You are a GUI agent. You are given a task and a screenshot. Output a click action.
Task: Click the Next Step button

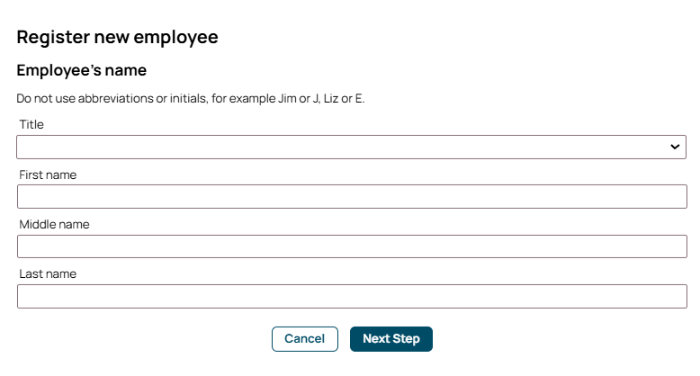pyautogui.click(x=391, y=338)
